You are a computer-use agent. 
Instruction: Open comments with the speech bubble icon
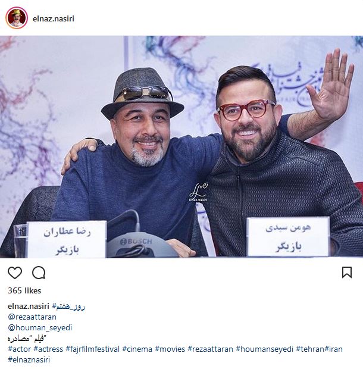tap(39, 273)
